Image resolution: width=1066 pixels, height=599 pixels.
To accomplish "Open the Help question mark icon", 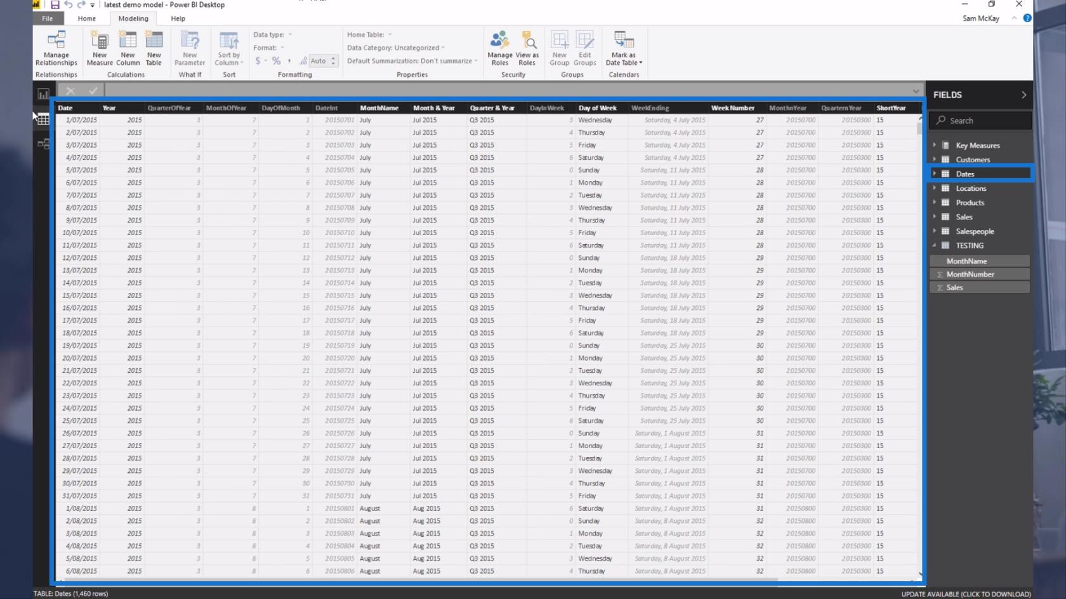I will click(x=1027, y=18).
